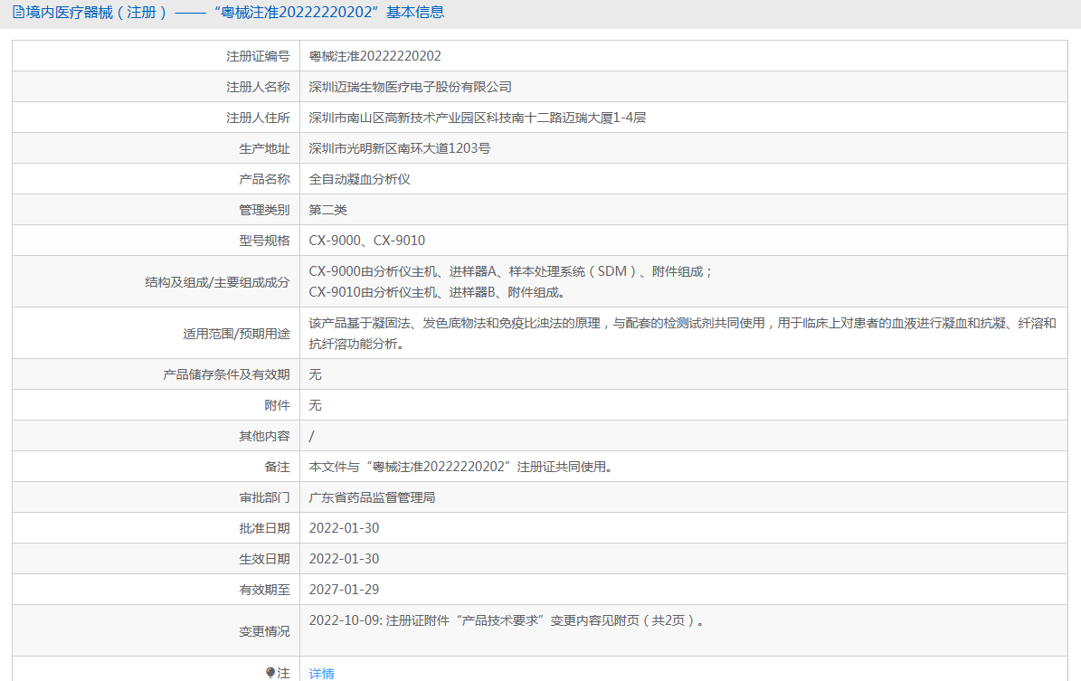Select product name 全自动凝血分析仪

[x=360, y=179]
